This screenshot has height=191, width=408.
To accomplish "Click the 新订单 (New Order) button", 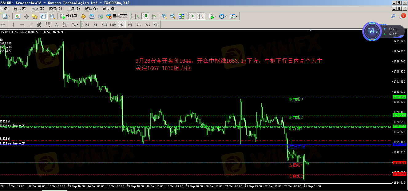I will [x=69, y=16].
